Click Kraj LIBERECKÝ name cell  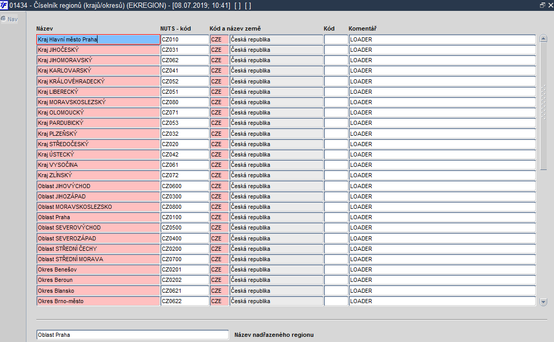pyautogui.click(x=98, y=92)
